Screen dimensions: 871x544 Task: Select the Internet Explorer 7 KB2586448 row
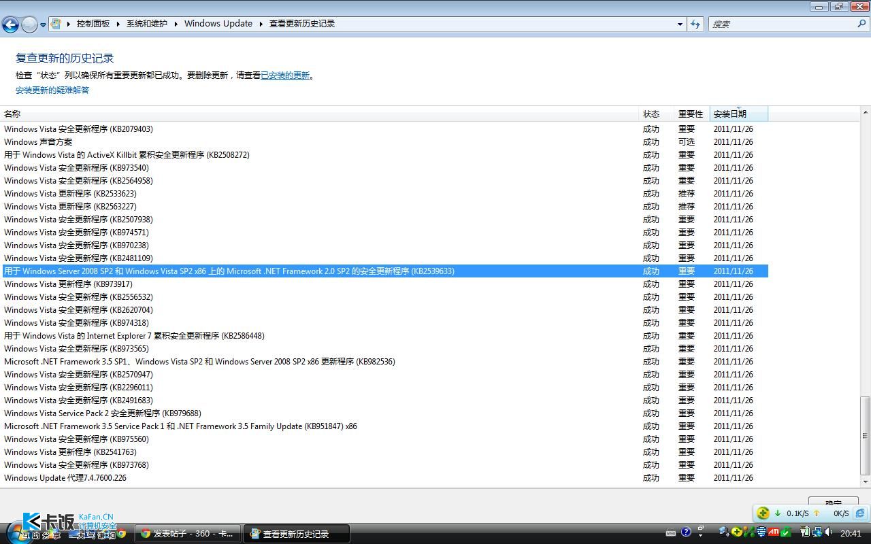click(x=384, y=336)
